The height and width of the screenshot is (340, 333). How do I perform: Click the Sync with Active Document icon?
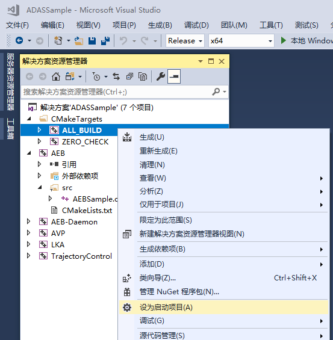116,76
